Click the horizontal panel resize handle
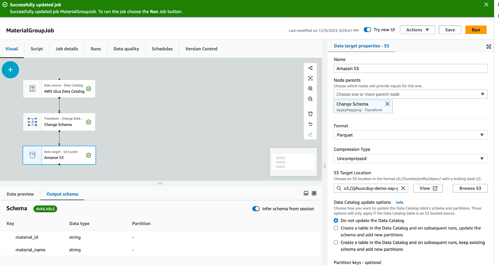The height and width of the screenshot is (266, 499). (160, 183)
